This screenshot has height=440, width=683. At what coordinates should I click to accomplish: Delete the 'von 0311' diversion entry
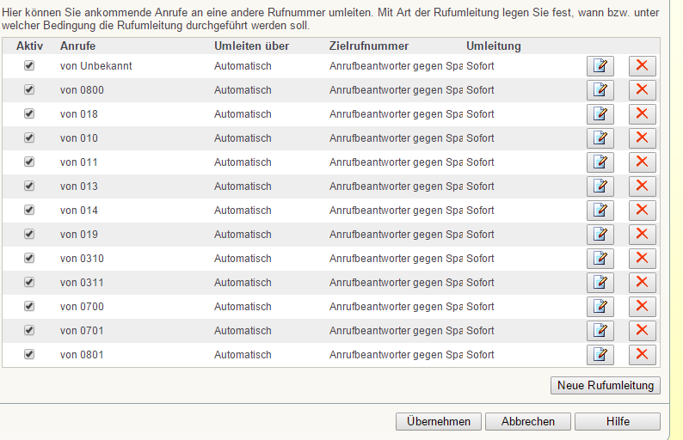click(642, 283)
